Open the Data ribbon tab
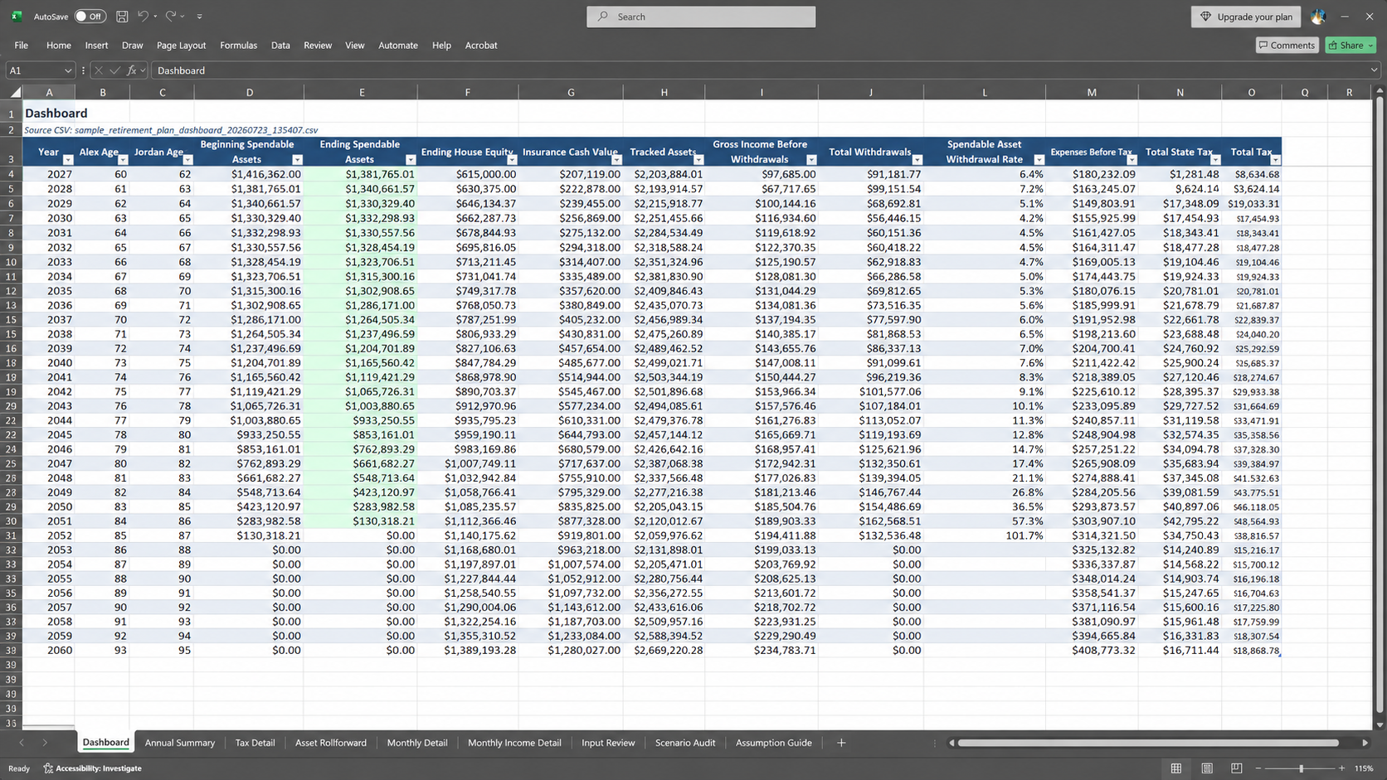The width and height of the screenshot is (1387, 780). click(280, 45)
